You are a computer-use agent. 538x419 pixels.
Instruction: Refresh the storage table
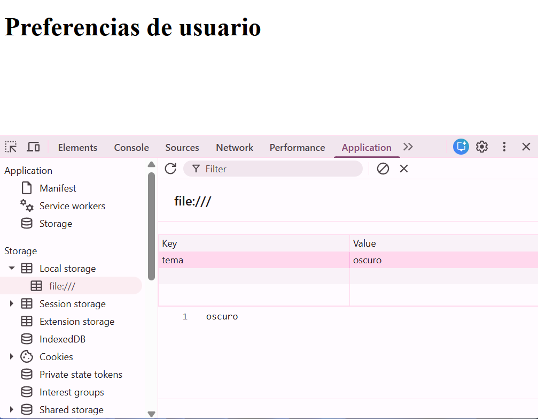tap(170, 169)
